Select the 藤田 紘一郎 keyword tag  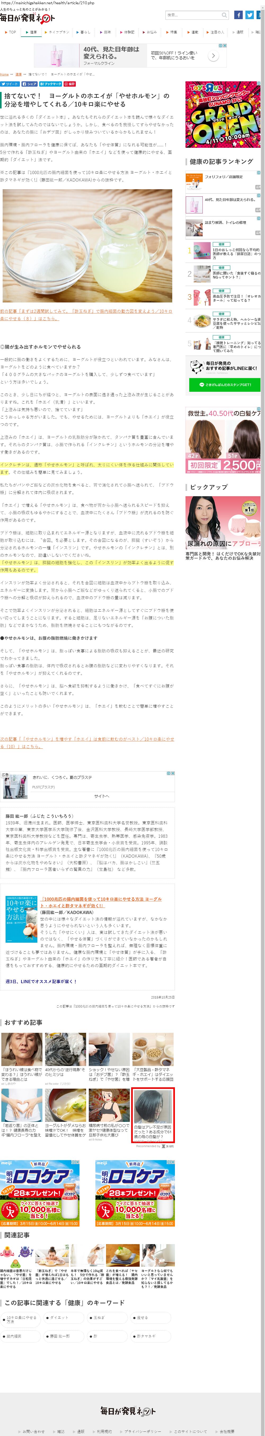click(x=63, y=1336)
